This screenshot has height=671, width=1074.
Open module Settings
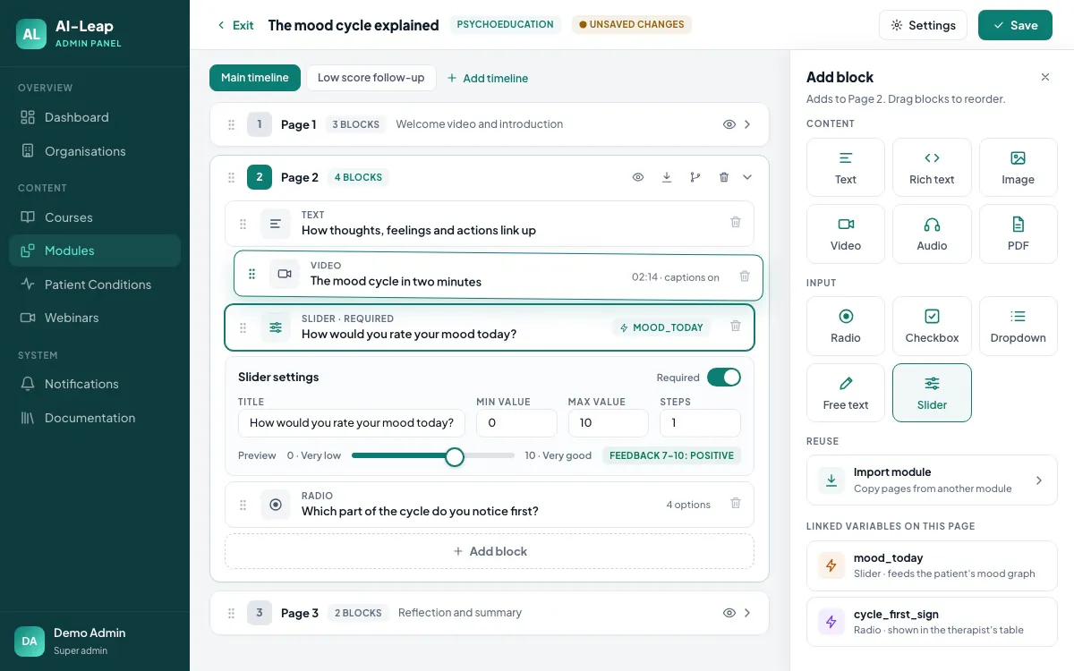tap(923, 25)
